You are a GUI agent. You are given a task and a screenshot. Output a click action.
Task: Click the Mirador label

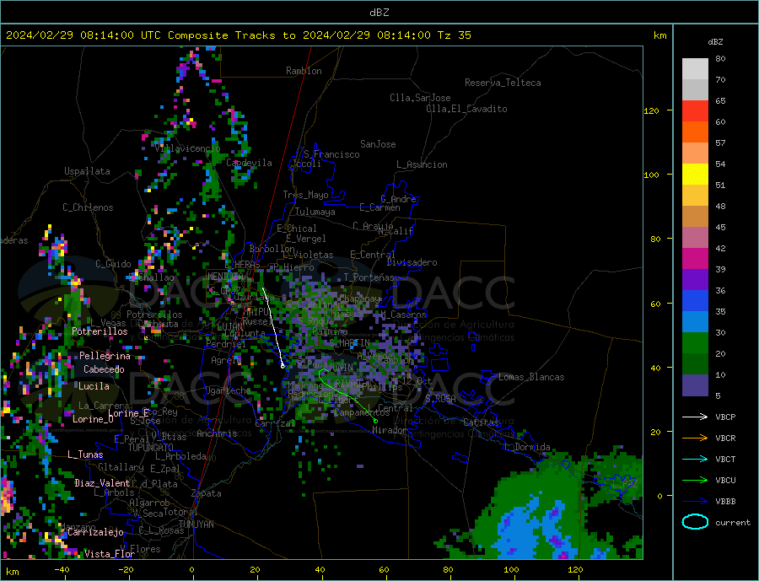coord(390,429)
